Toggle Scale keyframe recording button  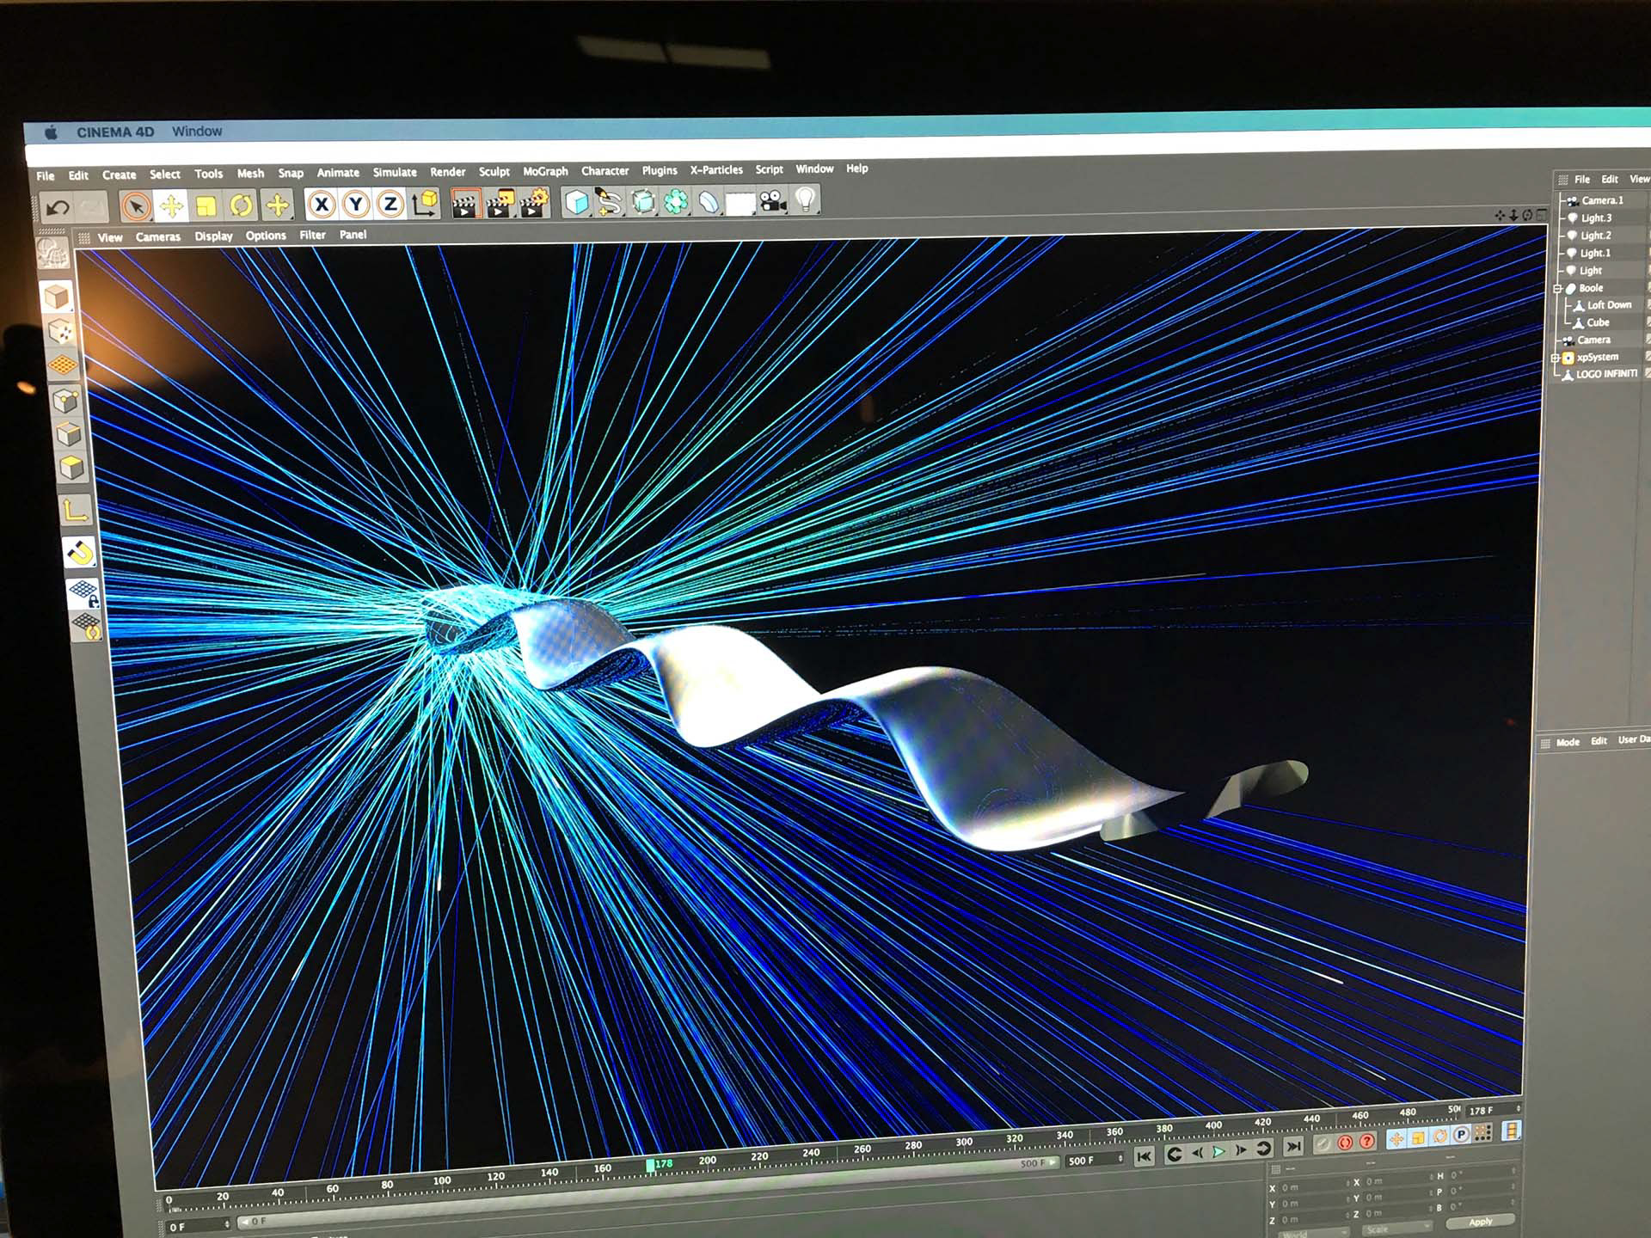[x=1418, y=1137]
